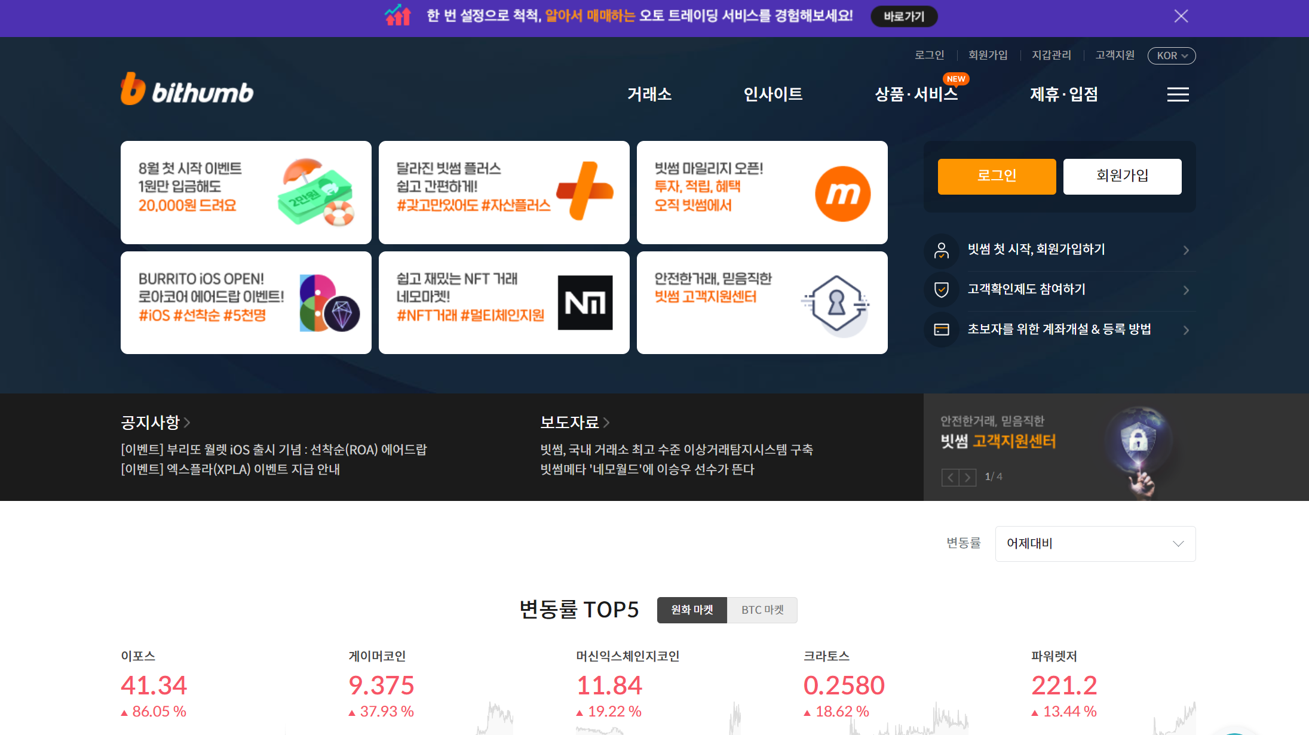Click the user signup person icon
This screenshot has width=1309, height=735.
point(941,250)
